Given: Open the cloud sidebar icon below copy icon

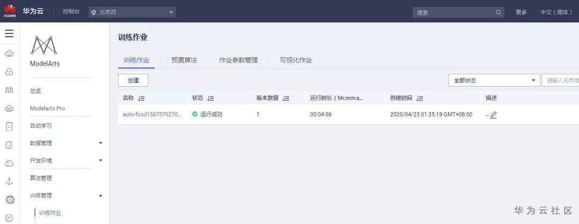Looking at the screenshot, I should tap(9, 163).
